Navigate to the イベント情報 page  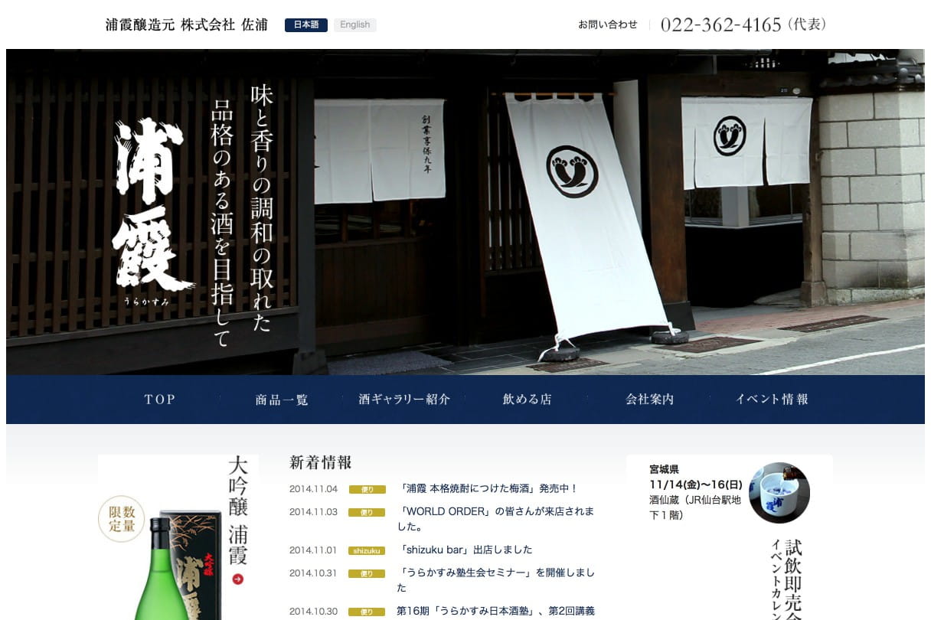click(772, 399)
